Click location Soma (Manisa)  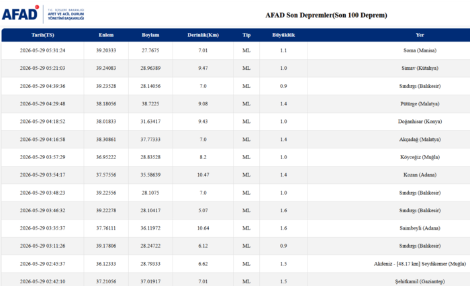(420, 50)
